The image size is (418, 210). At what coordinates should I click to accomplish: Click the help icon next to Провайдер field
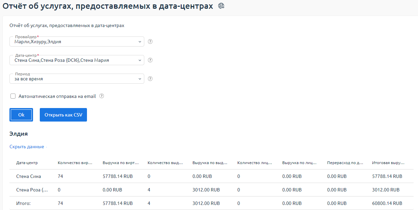pos(150,42)
